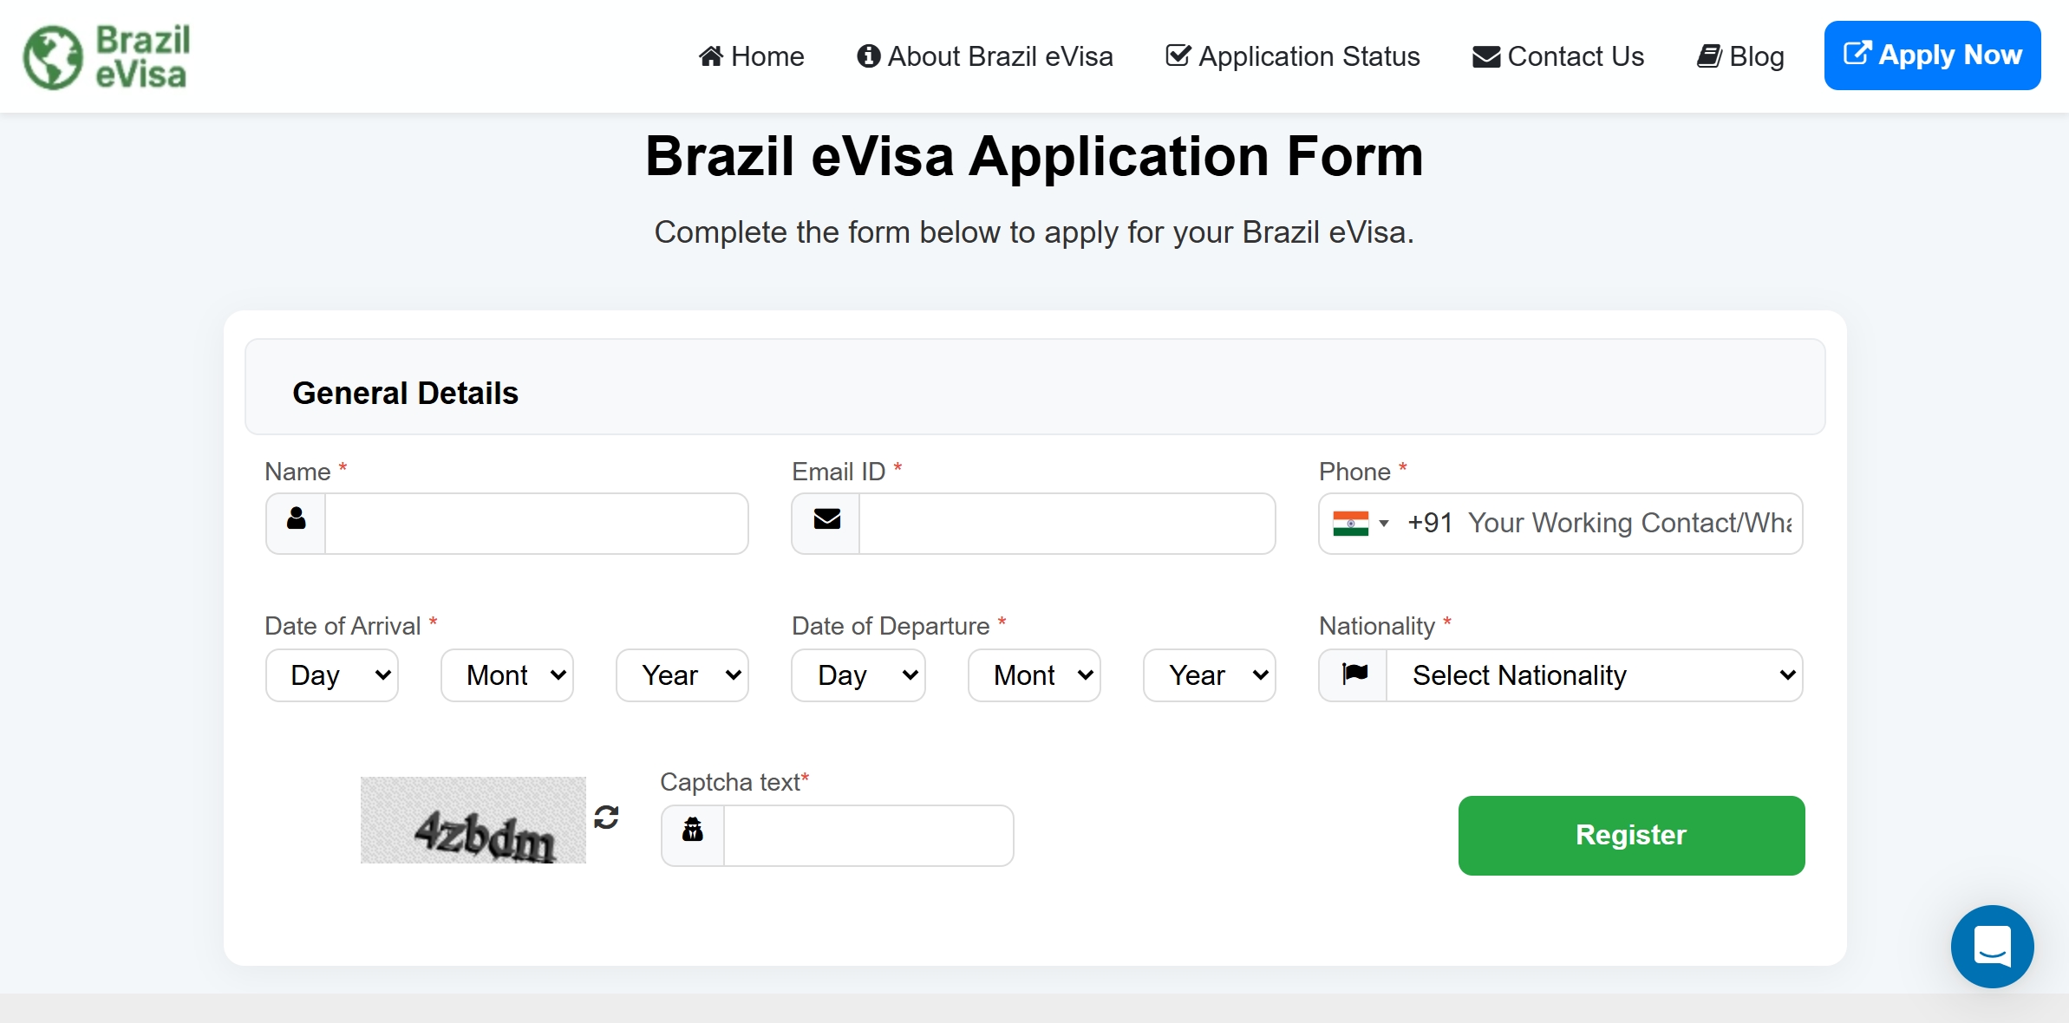Viewport: 2069px width, 1023px height.
Task: Open the India flag country code selector
Action: (1361, 524)
